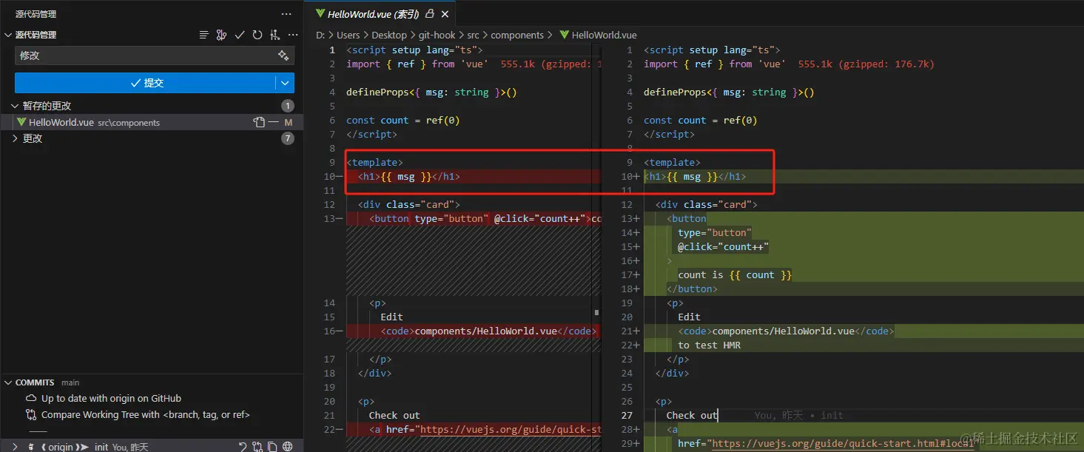Click the lock icon on the editor tab
The image size is (1084, 452).
(430, 13)
